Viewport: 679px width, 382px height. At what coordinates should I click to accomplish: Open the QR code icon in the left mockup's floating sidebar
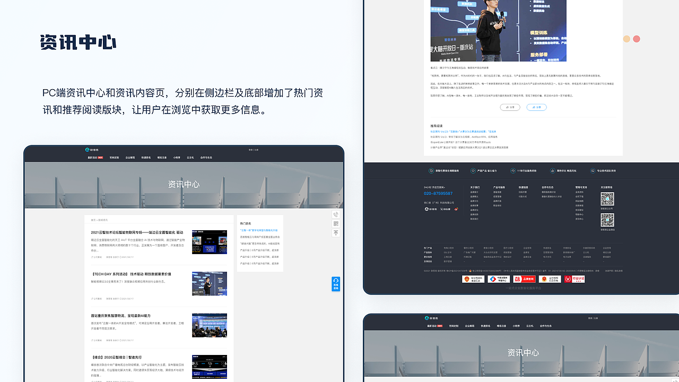(x=336, y=223)
